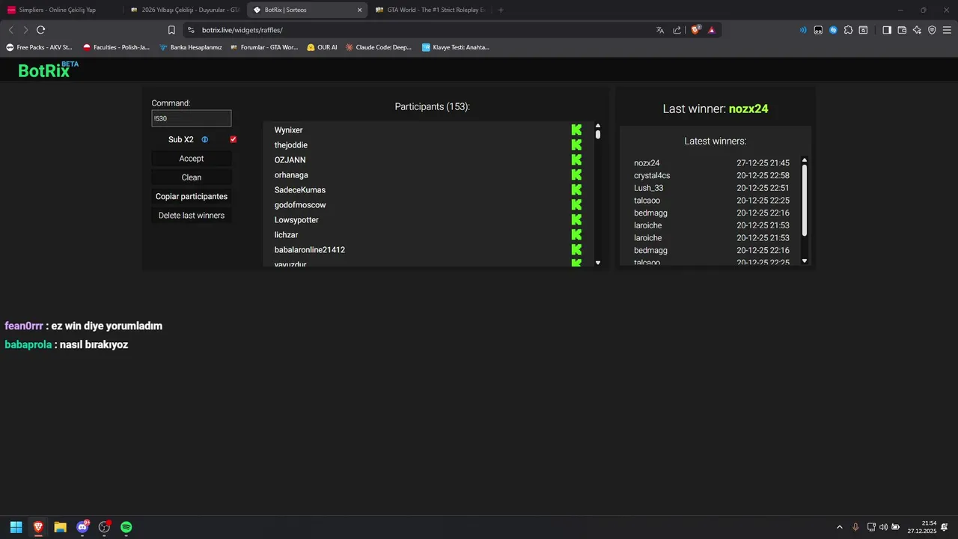Open the Brave Rewards triangle icon

712,30
